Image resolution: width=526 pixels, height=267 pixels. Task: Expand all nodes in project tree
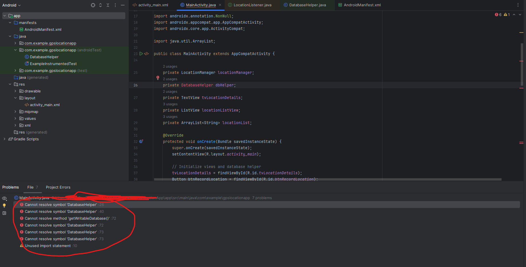pos(100,5)
